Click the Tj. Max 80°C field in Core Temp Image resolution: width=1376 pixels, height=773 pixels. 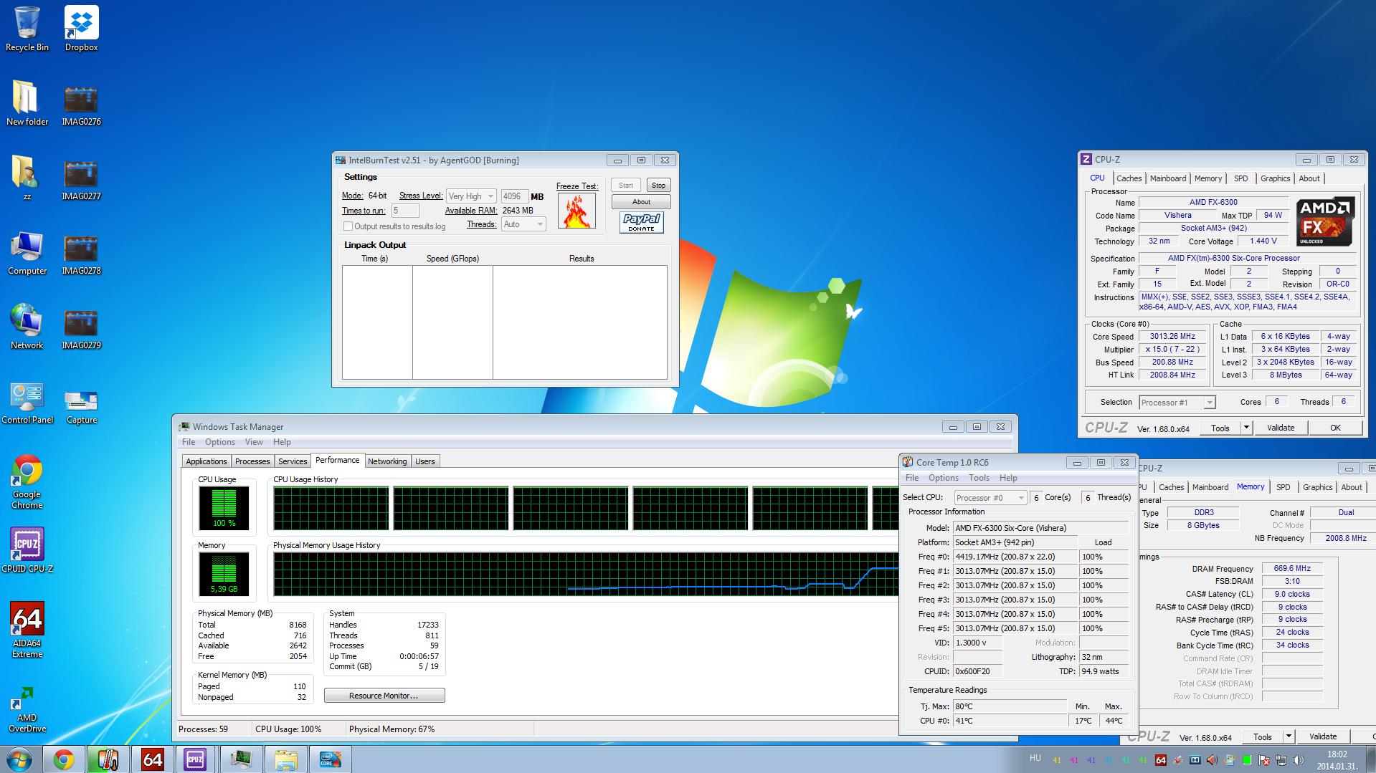click(1010, 706)
